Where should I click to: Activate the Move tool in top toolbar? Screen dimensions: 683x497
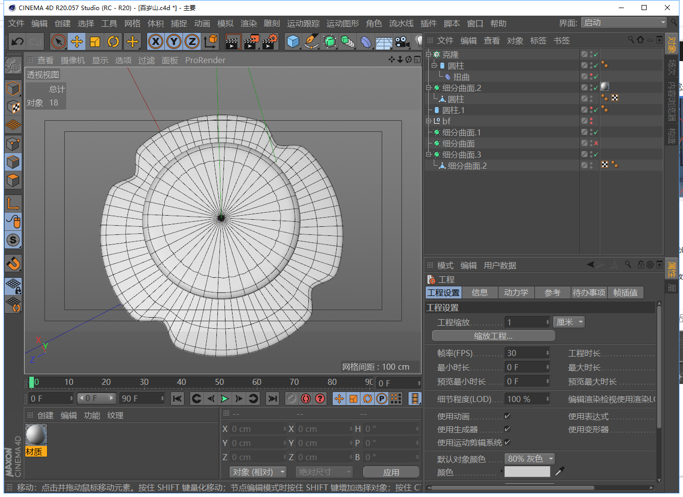(x=77, y=41)
